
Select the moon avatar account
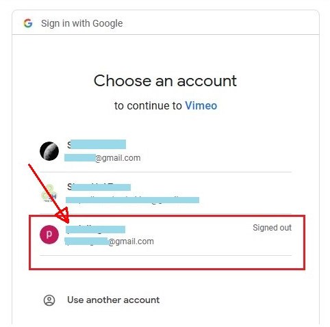tap(49, 151)
